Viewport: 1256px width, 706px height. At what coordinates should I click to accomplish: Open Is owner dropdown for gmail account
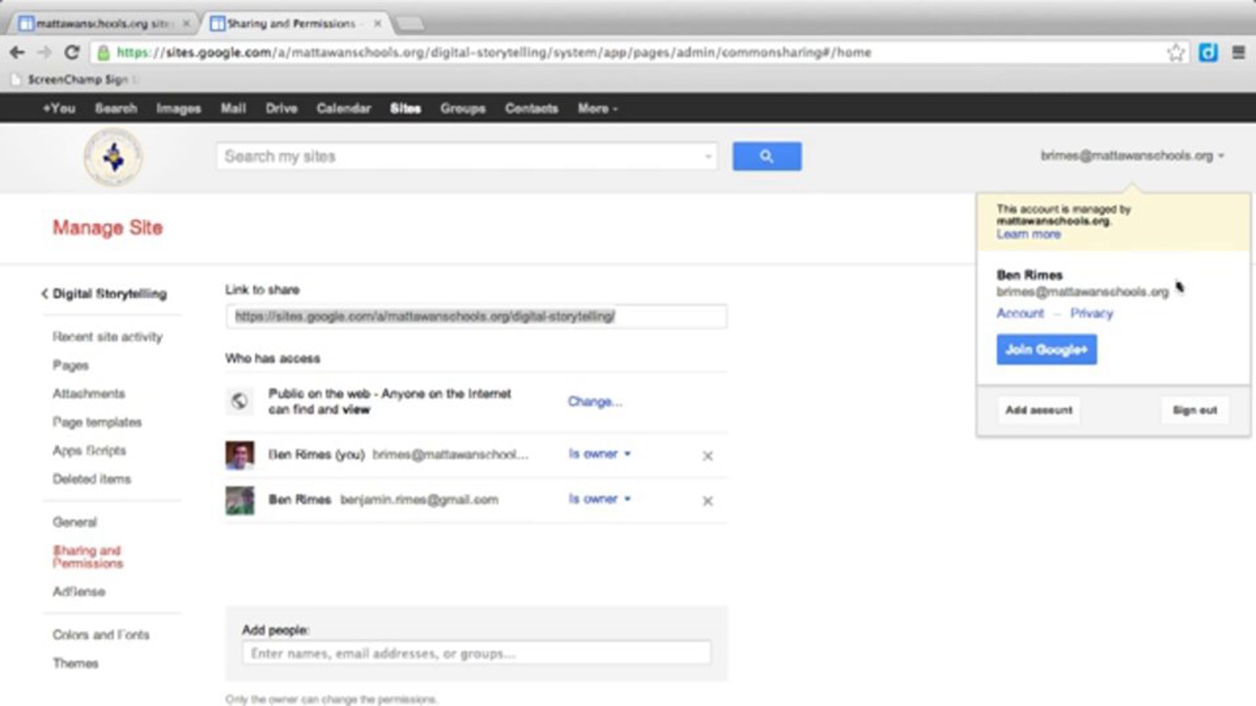[600, 498]
